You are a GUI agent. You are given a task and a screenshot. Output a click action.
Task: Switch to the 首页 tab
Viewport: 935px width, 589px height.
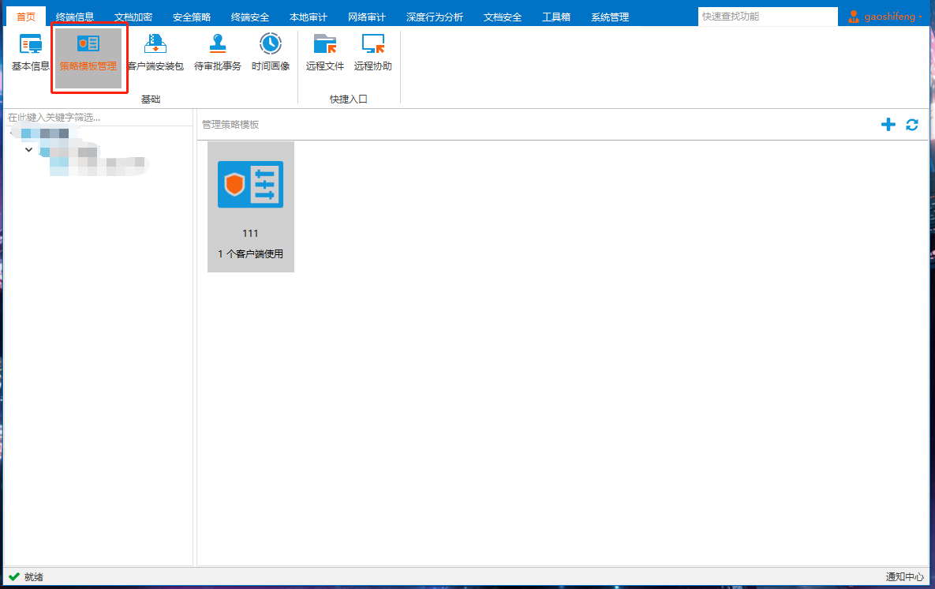click(x=25, y=17)
